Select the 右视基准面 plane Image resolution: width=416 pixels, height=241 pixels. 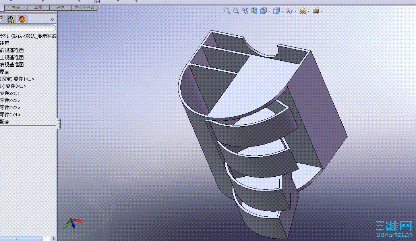12,65
